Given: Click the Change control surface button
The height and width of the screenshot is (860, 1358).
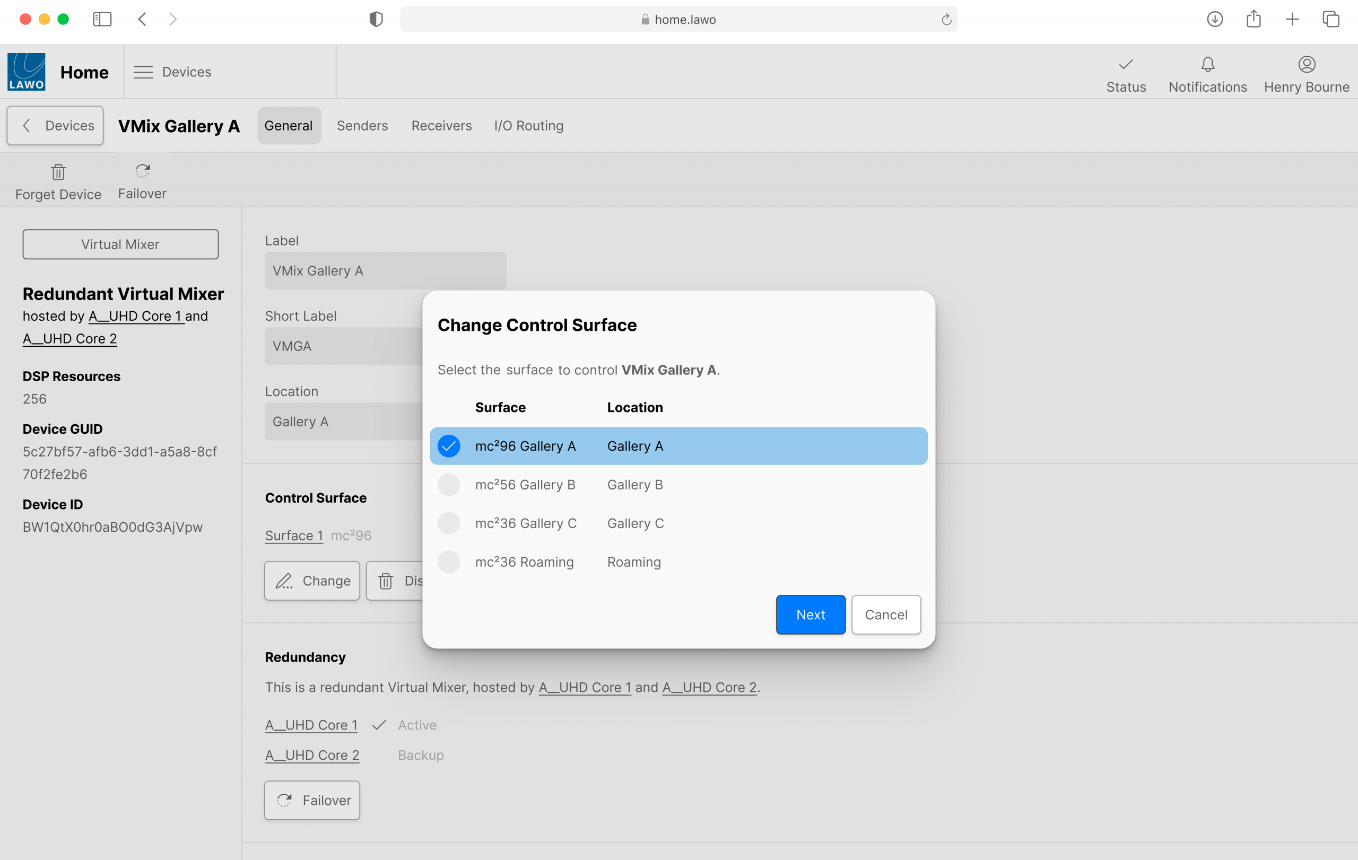Looking at the screenshot, I should pyautogui.click(x=312, y=581).
